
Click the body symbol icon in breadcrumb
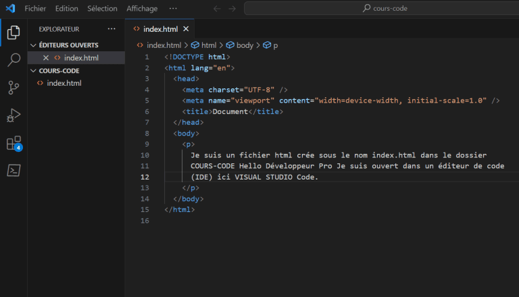point(230,45)
